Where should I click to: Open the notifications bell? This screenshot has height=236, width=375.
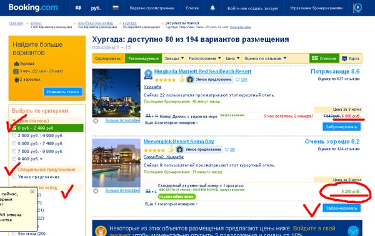(212, 8)
